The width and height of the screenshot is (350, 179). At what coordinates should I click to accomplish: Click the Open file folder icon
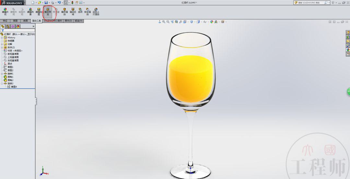[x=39, y=3]
